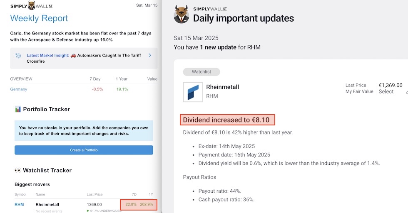The image size is (408, 213).
Task: Click the bull mascot icon beside Daily important updates
Action: (x=182, y=14)
